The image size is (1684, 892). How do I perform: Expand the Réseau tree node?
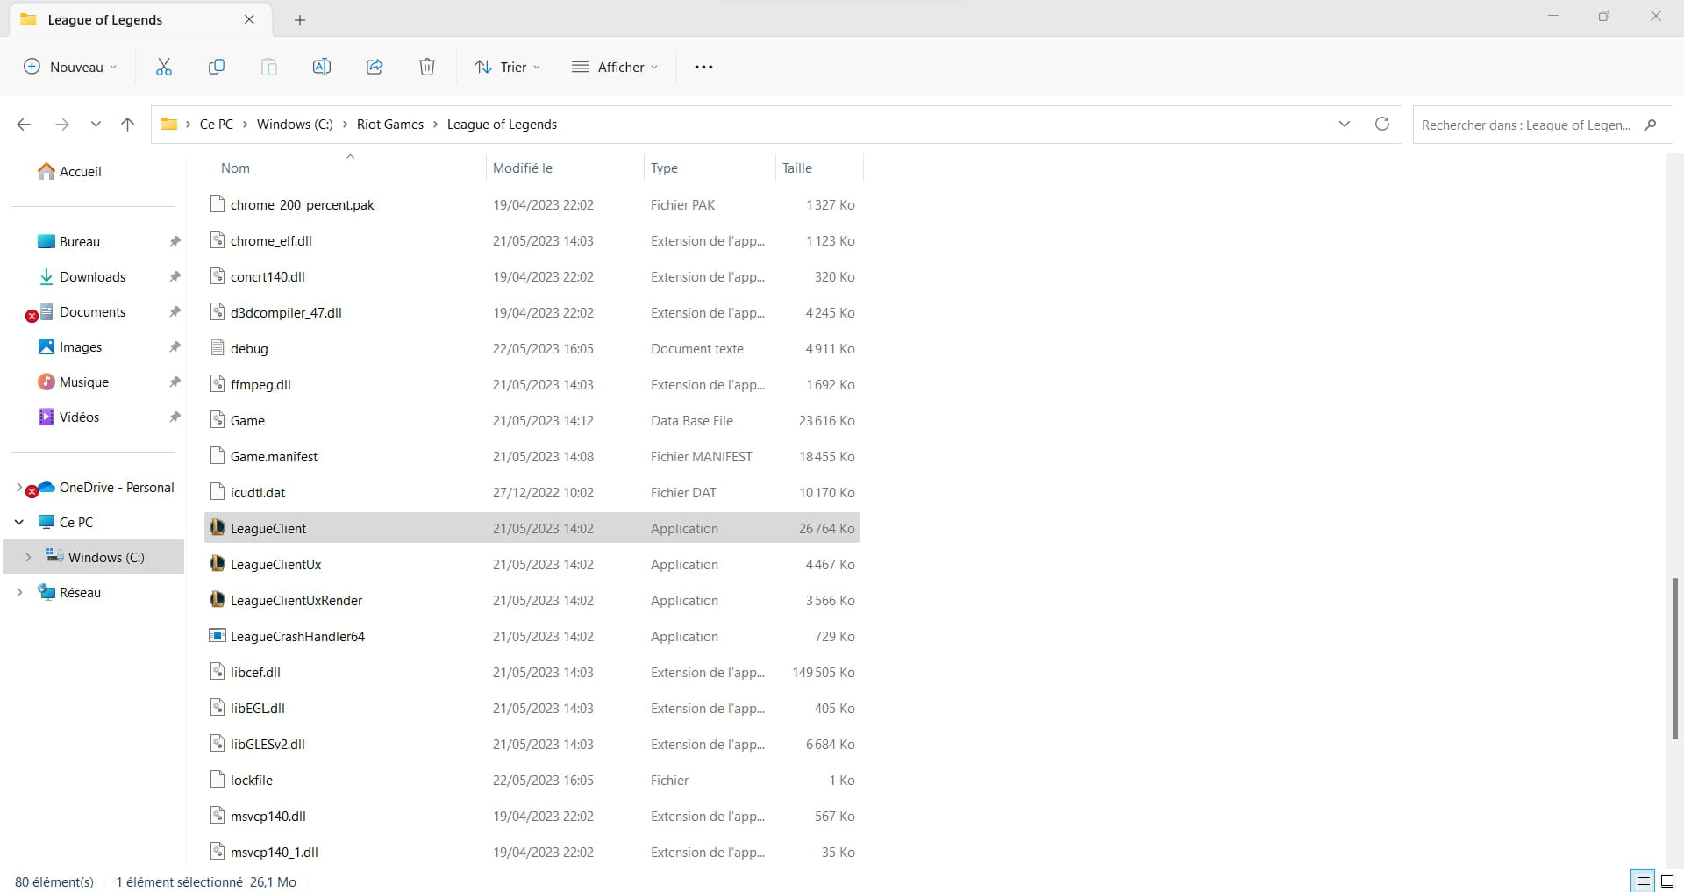point(19,592)
